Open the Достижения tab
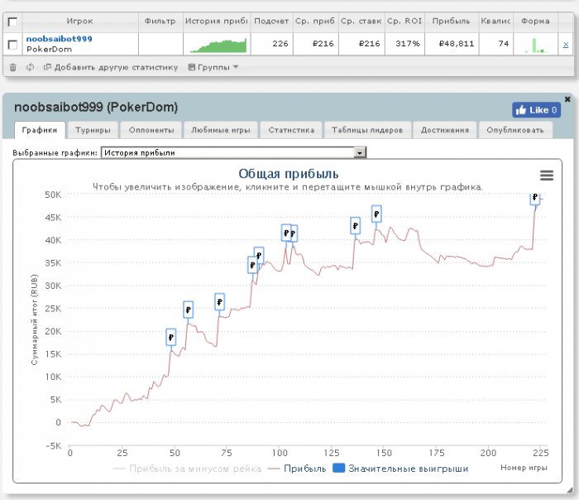Viewport: 579px width, 500px height. pos(445,130)
